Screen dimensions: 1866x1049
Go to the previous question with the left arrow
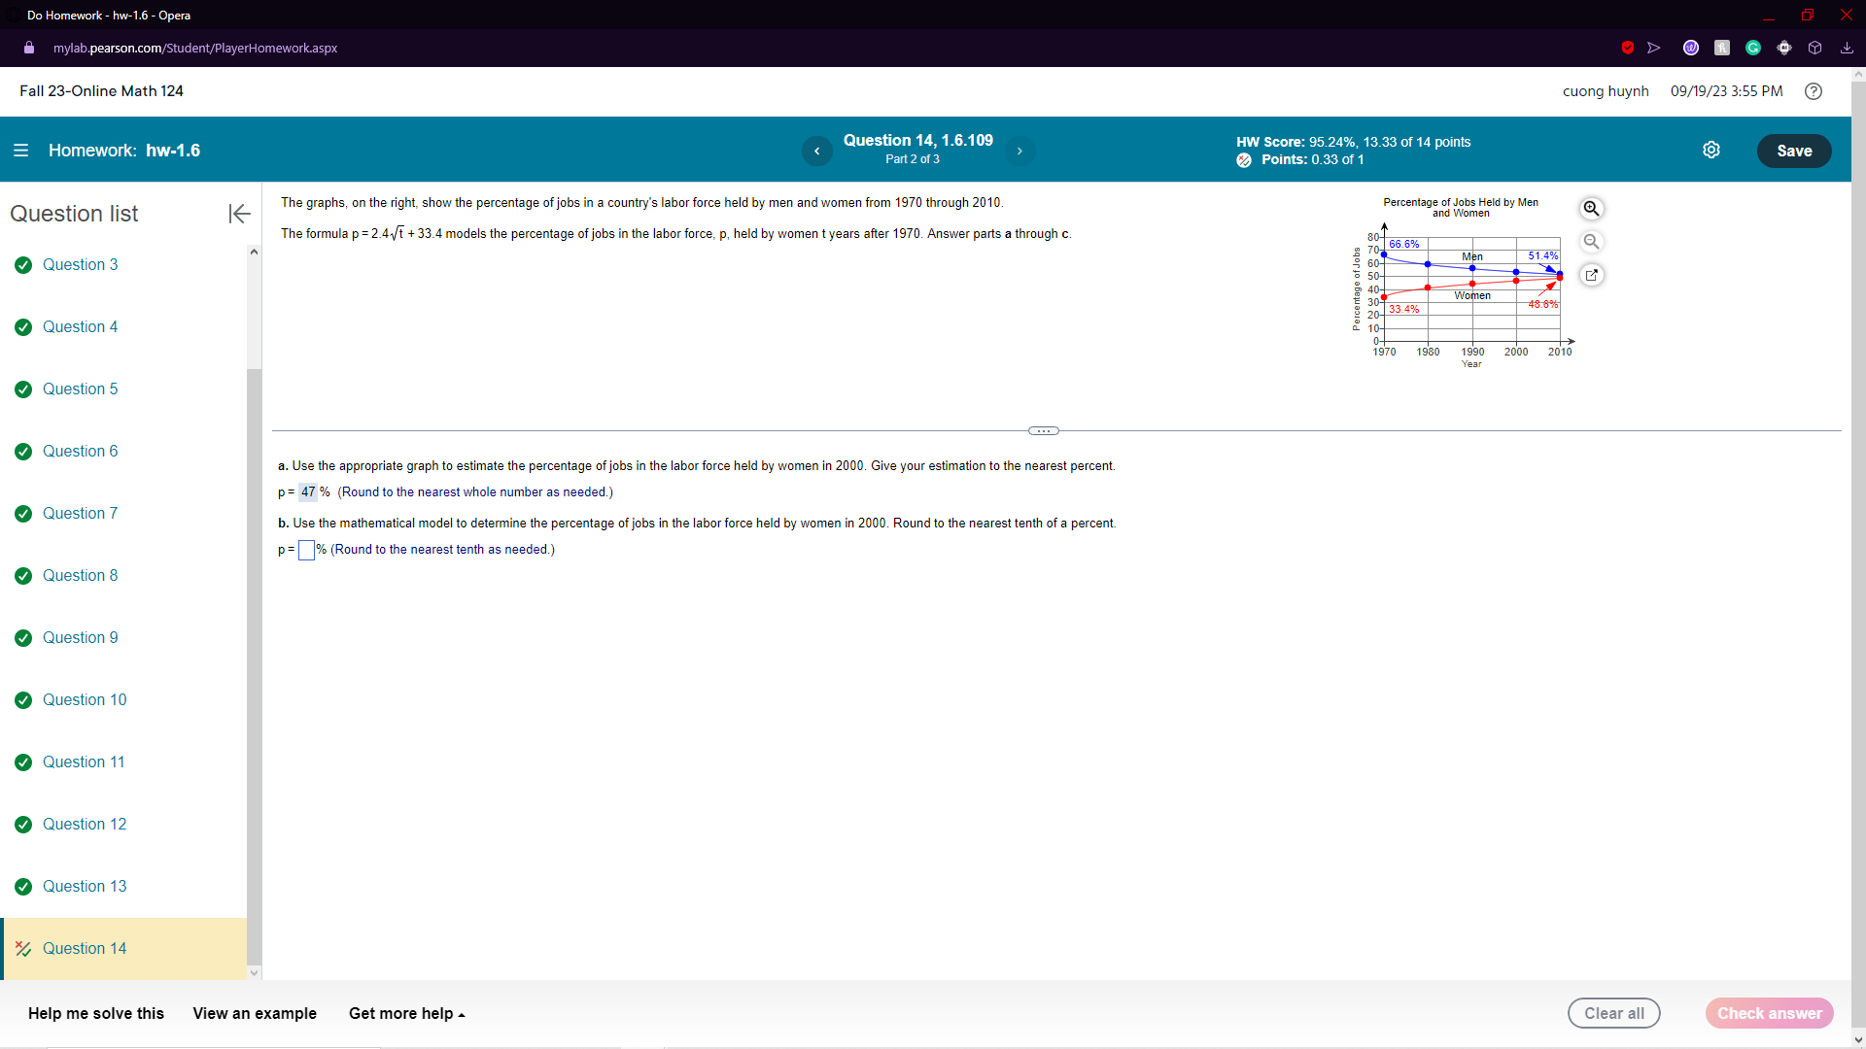816,151
